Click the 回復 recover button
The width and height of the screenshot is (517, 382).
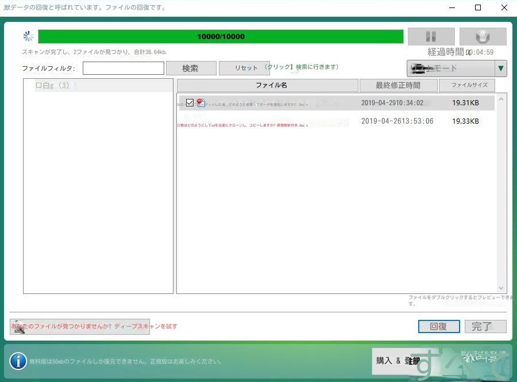[438, 326]
